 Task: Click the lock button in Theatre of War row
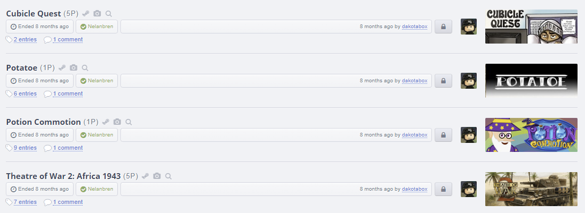pyautogui.click(x=443, y=189)
